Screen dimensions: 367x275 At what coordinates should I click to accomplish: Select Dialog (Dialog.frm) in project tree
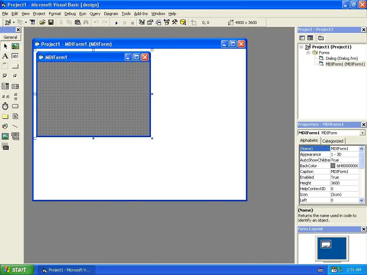click(x=342, y=58)
